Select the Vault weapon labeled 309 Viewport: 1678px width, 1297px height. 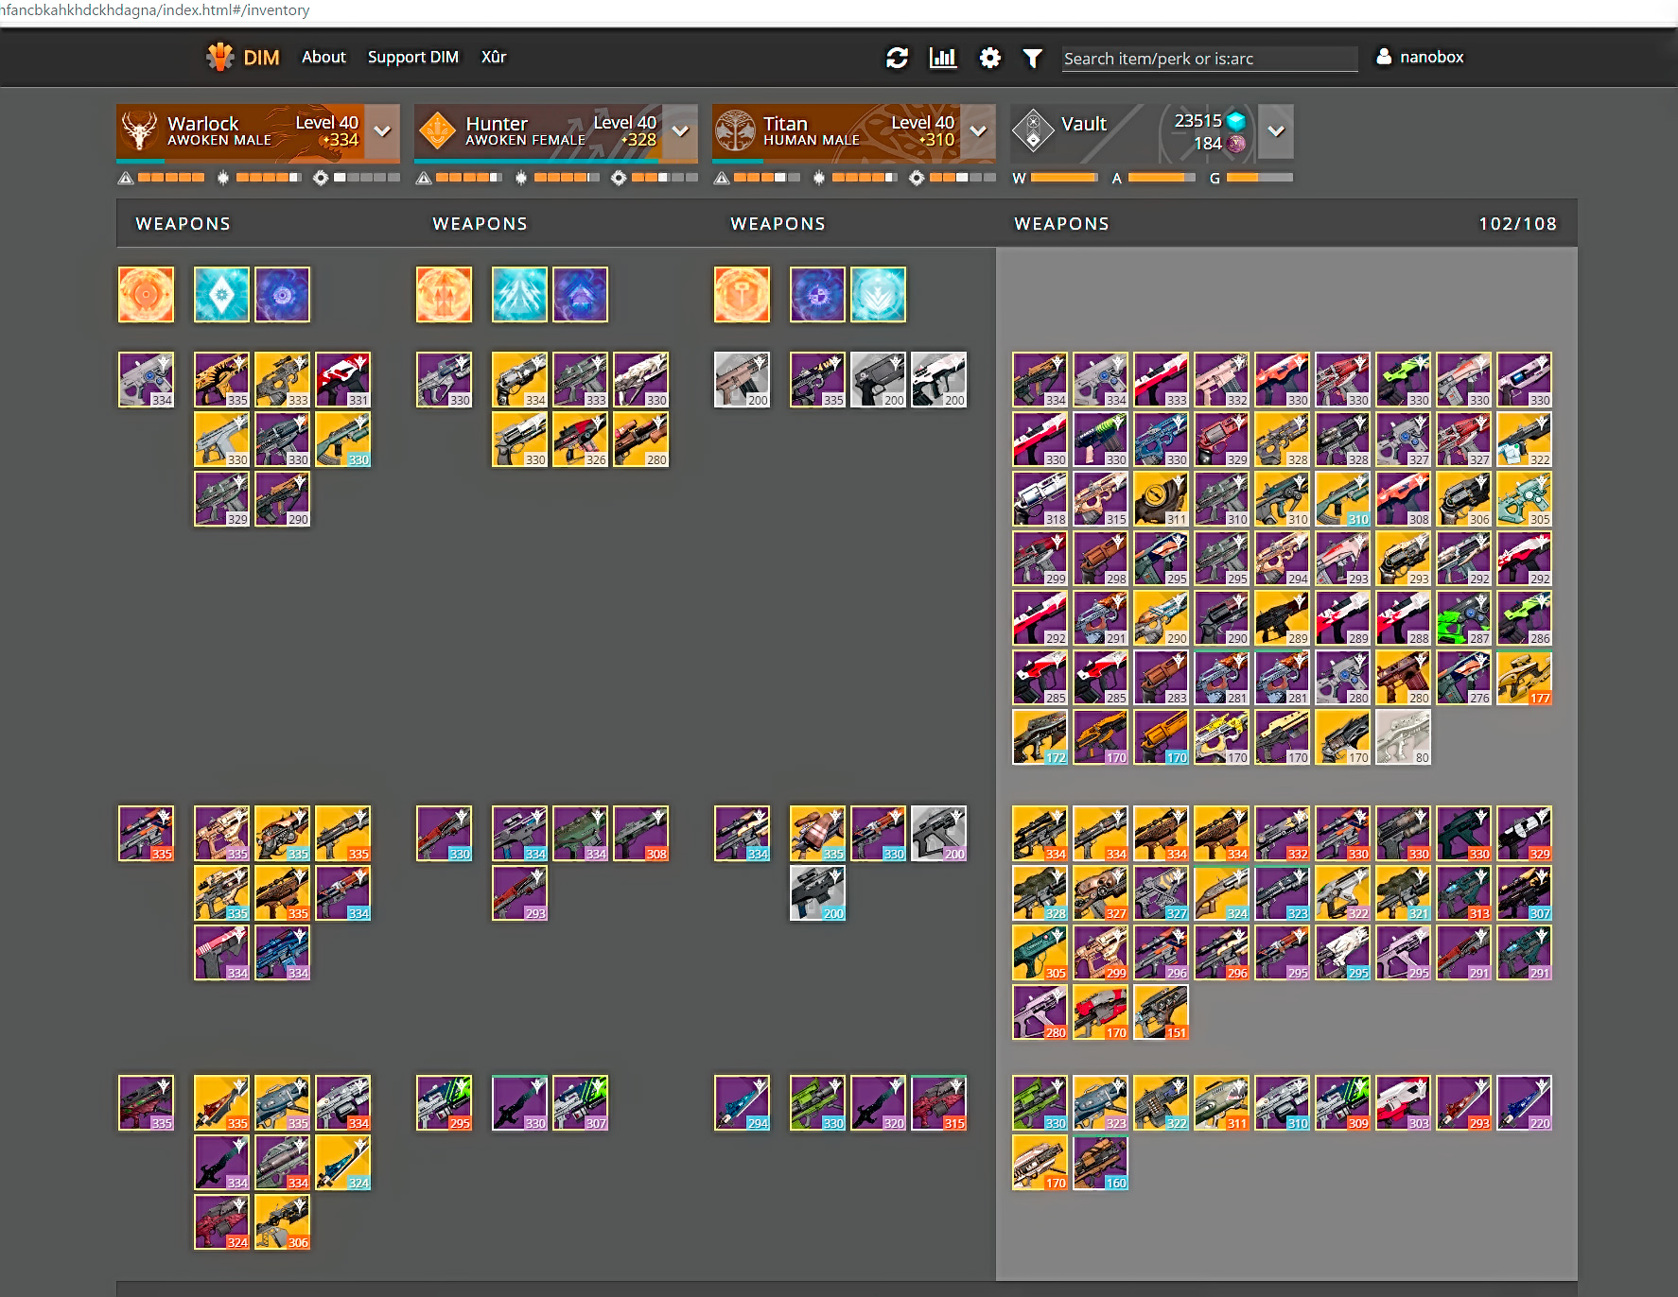click(x=1342, y=1102)
